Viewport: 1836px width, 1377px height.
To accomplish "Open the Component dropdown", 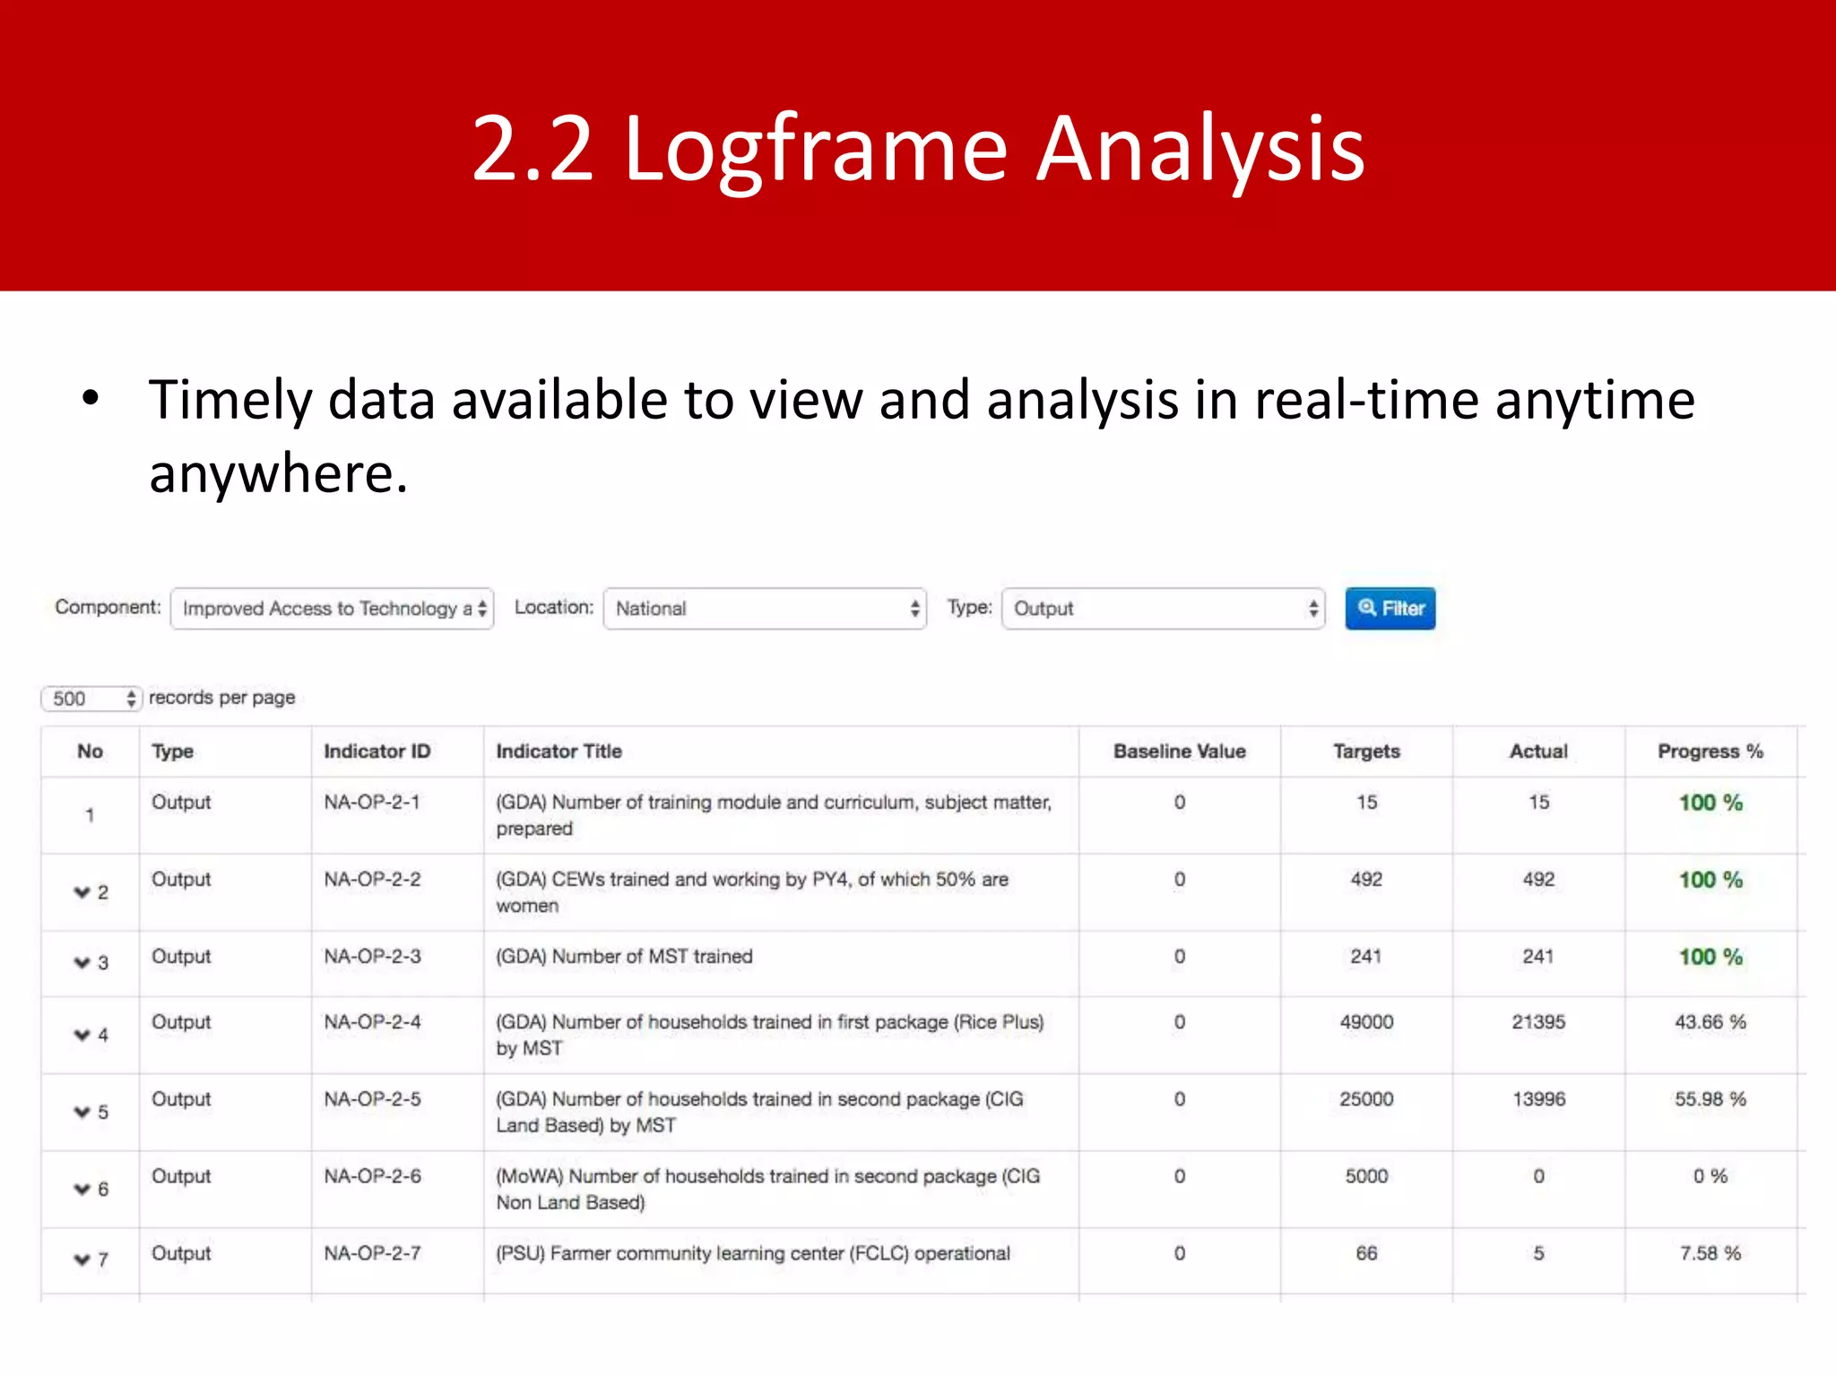I will tap(332, 609).
